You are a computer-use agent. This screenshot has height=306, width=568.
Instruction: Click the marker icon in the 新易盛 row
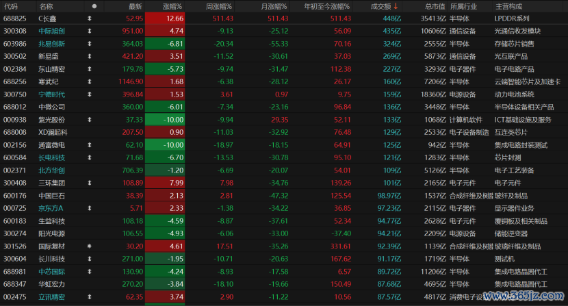point(90,57)
